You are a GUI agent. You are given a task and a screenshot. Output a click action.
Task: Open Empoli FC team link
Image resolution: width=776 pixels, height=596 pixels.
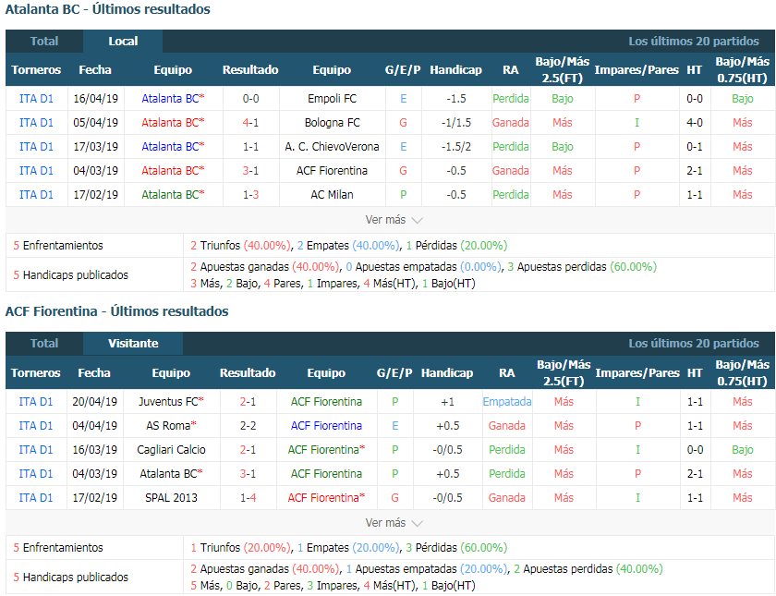click(x=332, y=99)
